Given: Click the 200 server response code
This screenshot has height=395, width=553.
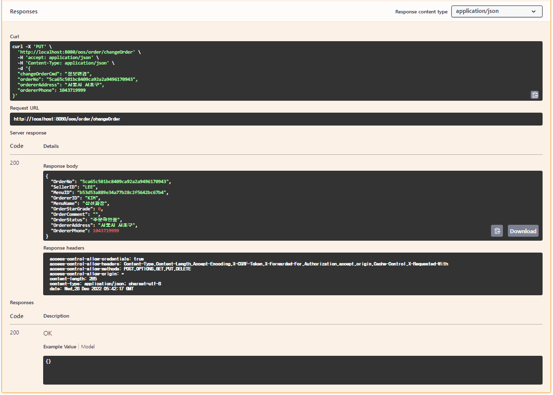Looking at the screenshot, I should pyautogui.click(x=14, y=163).
